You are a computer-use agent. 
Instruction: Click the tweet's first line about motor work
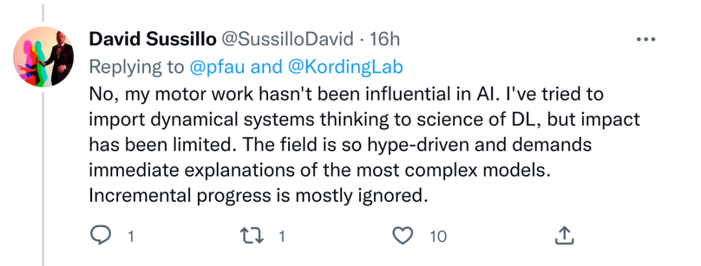point(346,94)
